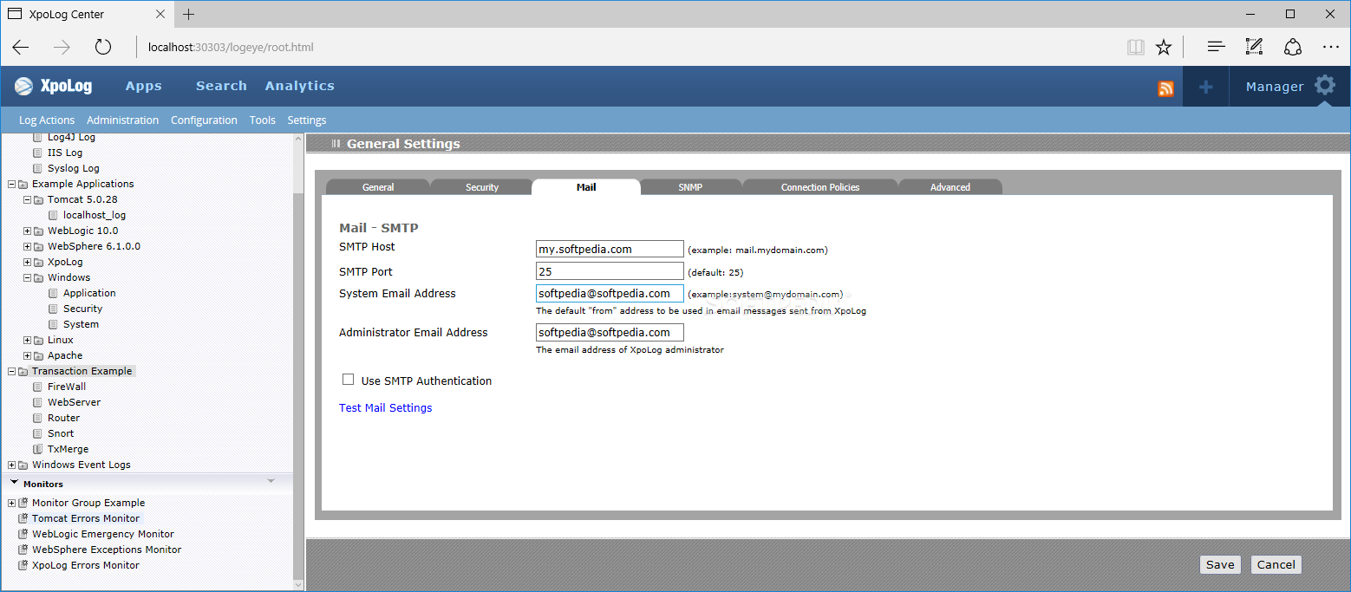Viewport: 1351px width, 592px height.
Task: Open a new browser tab
Action: (189, 14)
